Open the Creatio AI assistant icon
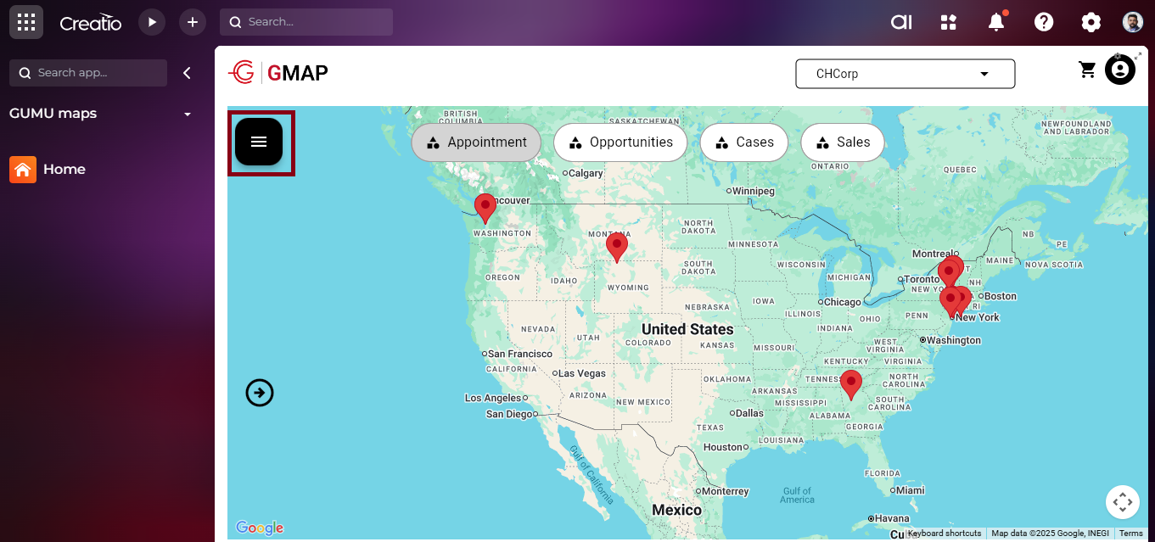Screen dimensions: 1155x542 (x=901, y=22)
